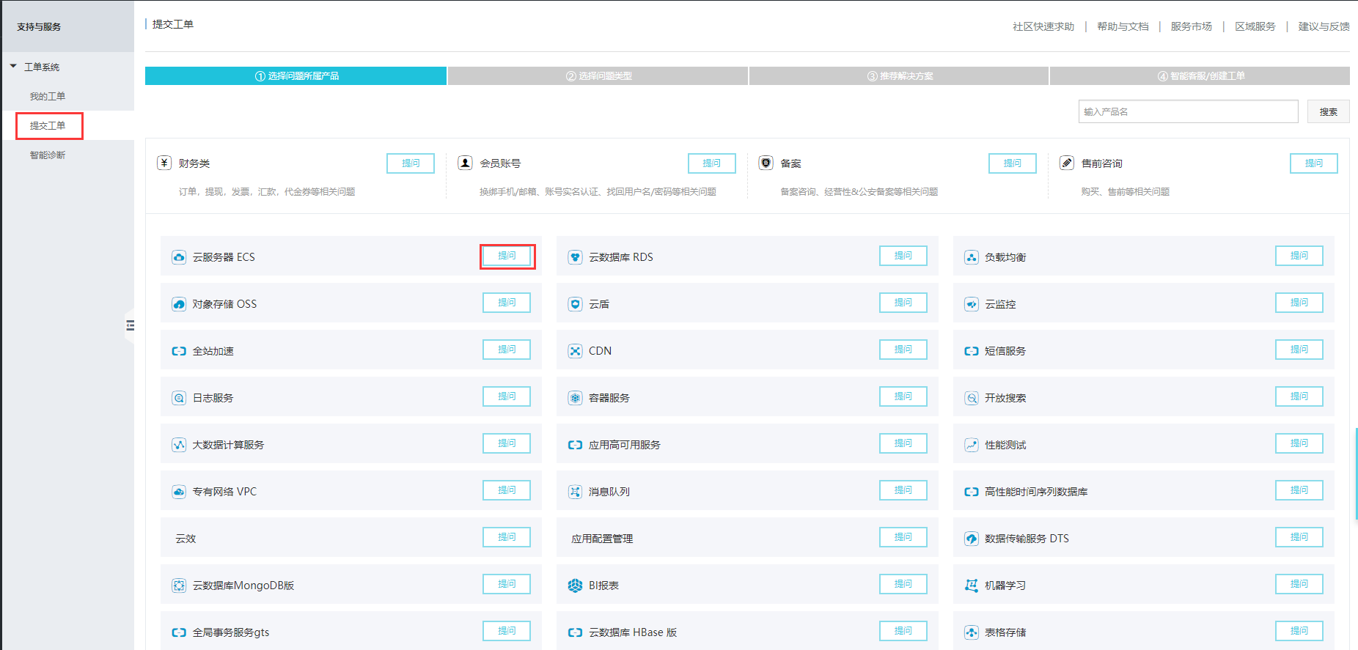Click 提问 for 全局事务服务gts
This screenshot has height=650, width=1358.
[507, 631]
